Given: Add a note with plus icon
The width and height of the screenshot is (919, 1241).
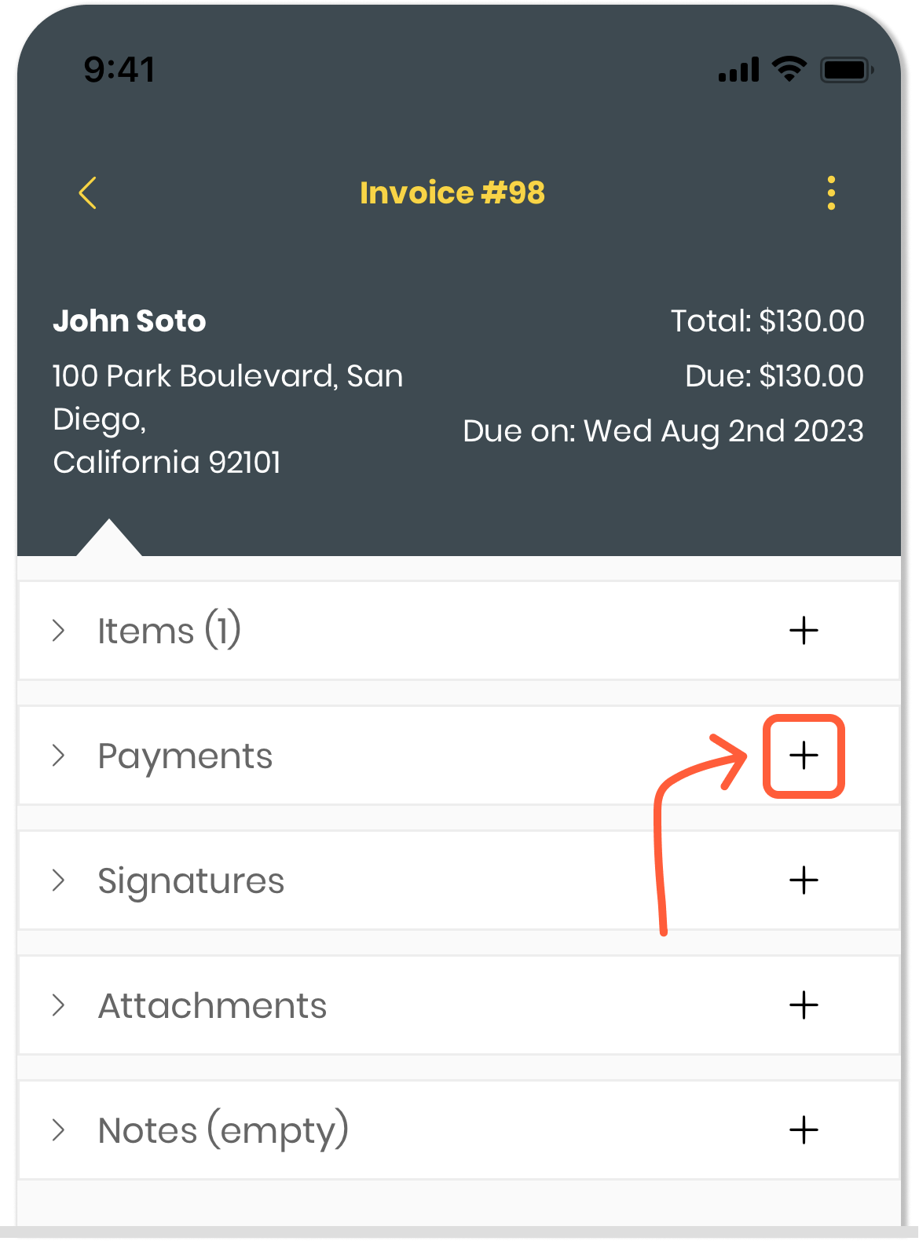Looking at the screenshot, I should tap(804, 1130).
